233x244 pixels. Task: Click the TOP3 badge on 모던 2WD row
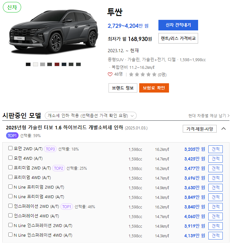click(50, 149)
